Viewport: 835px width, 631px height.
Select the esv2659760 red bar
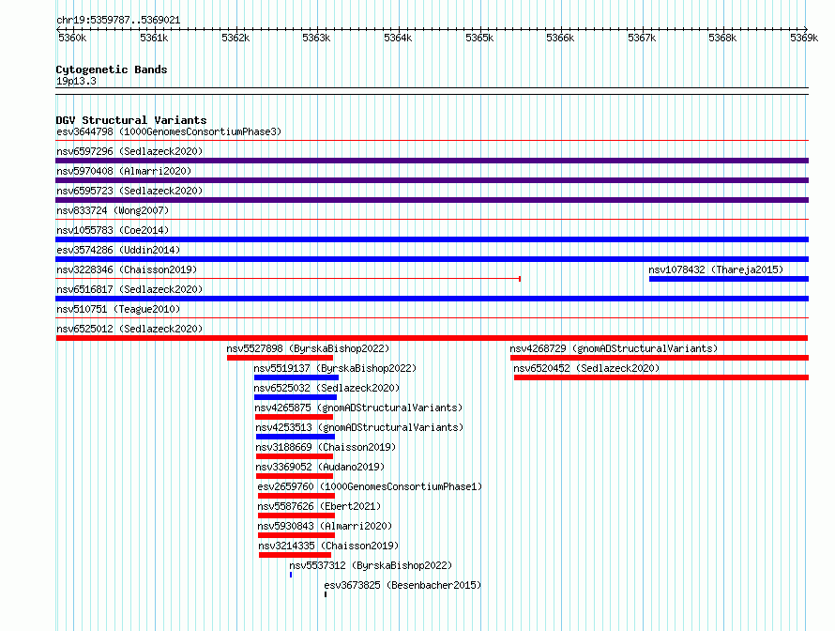pyautogui.click(x=296, y=496)
